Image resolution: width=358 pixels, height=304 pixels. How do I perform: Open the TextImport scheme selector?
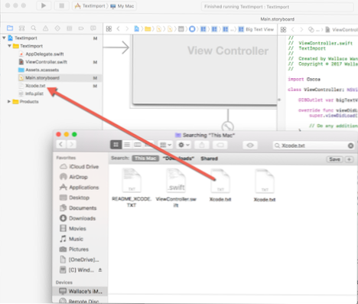[x=89, y=6]
